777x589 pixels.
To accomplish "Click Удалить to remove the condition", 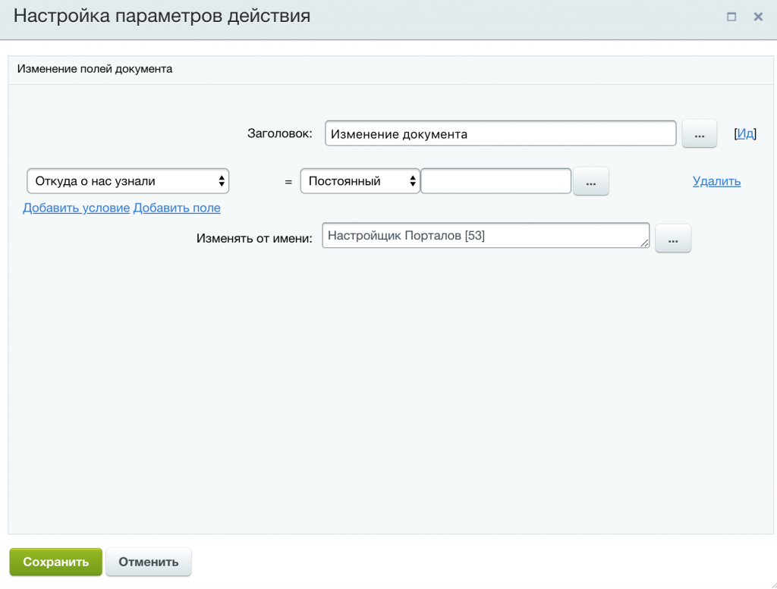I will point(716,180).
